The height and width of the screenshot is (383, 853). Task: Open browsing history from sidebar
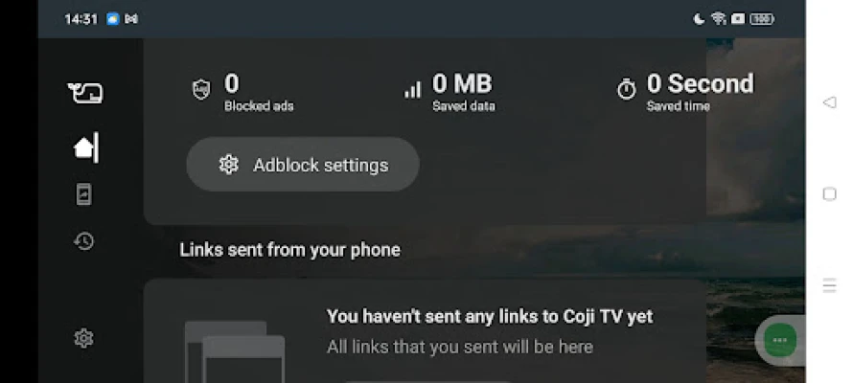point(84,241)
